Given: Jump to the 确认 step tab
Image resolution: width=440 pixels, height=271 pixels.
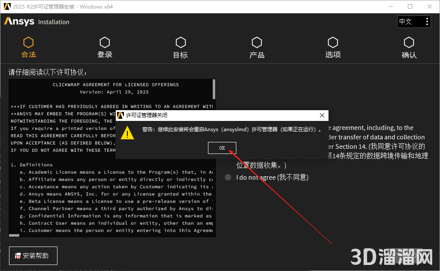Looking at the screenshot, I should tap(409, 48).
